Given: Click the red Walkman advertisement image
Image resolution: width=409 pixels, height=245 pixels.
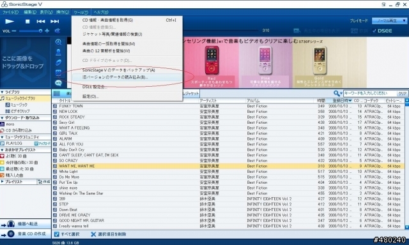Looking at the screenshot, I should [212, 63].
